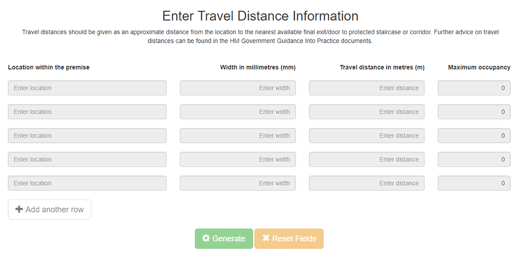Select fourth row maximum occupancy field
Image resolution: width=522 pixels, height=255 pixels.
(x=474, y=159)
